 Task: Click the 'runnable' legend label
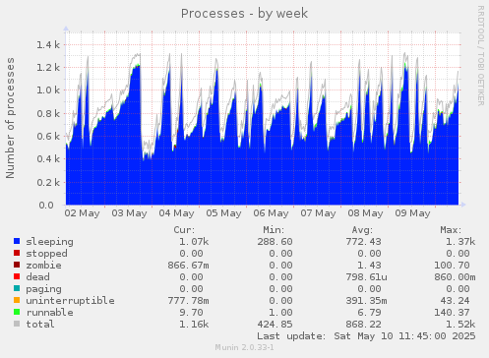tap(50, 313)
